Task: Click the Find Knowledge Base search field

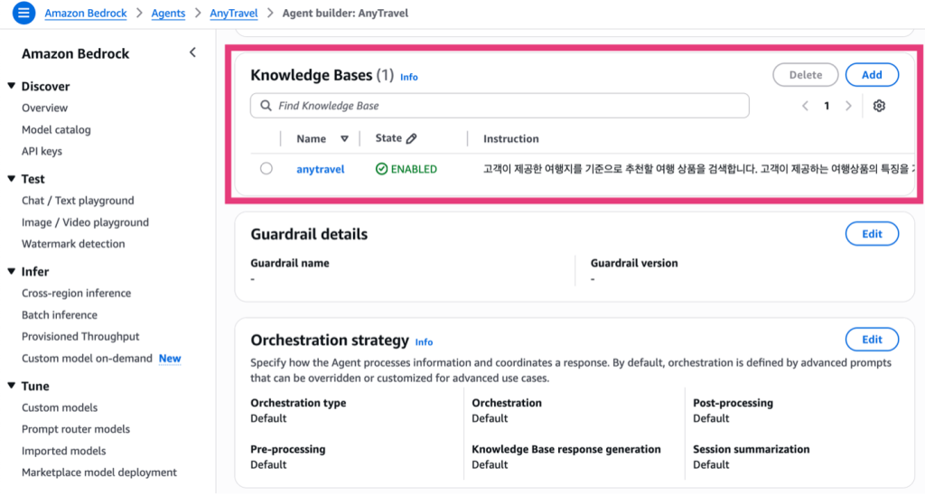Action: coord(506,106)
